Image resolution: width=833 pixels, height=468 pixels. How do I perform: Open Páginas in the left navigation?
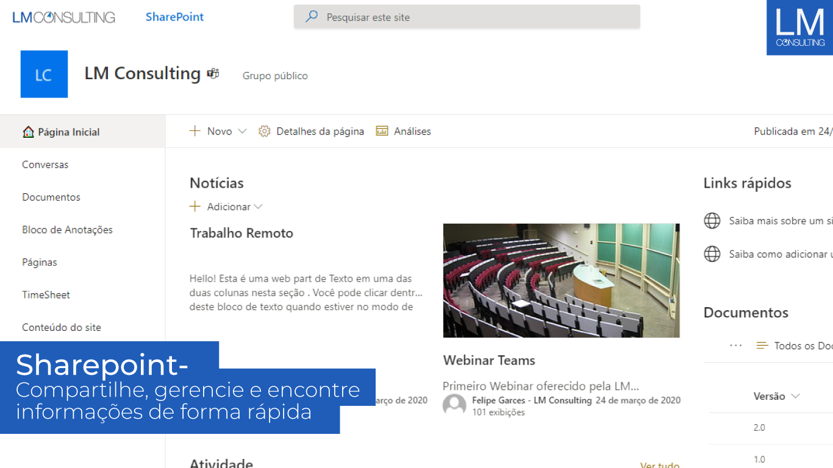tap(40, 263)
